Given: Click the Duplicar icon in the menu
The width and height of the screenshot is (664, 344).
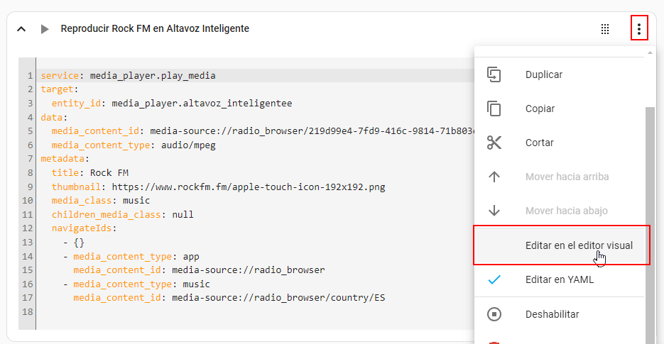Looking at the screenshot, I should (x=494, y=74).
